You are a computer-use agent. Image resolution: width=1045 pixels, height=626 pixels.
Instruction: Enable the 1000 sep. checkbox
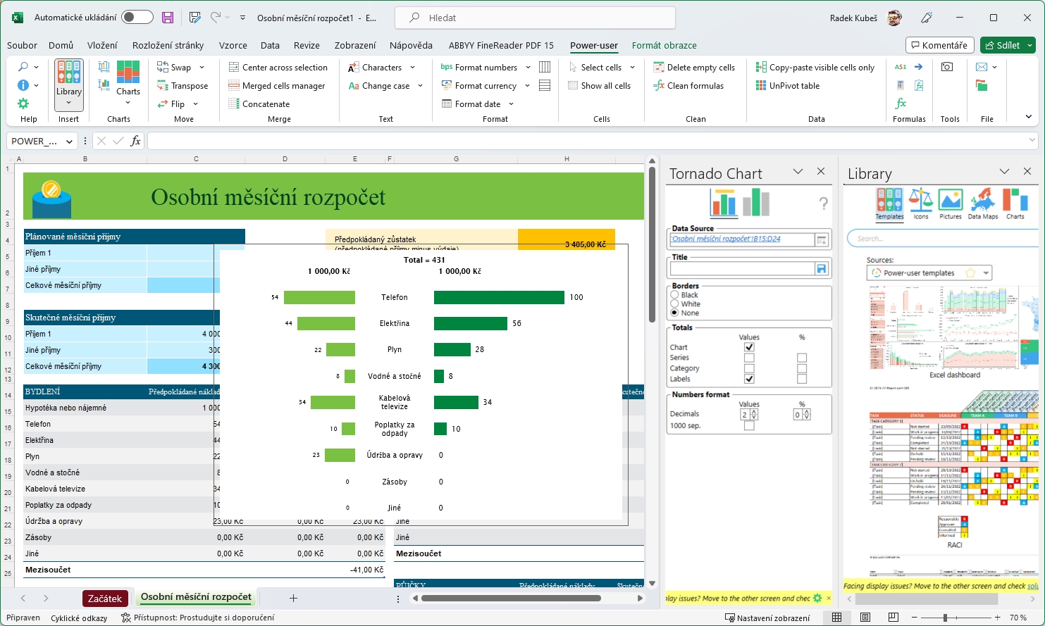[x=749, y=425]
